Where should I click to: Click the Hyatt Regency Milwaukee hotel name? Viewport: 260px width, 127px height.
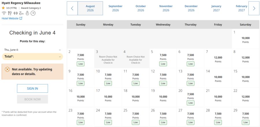coord(21,3)
